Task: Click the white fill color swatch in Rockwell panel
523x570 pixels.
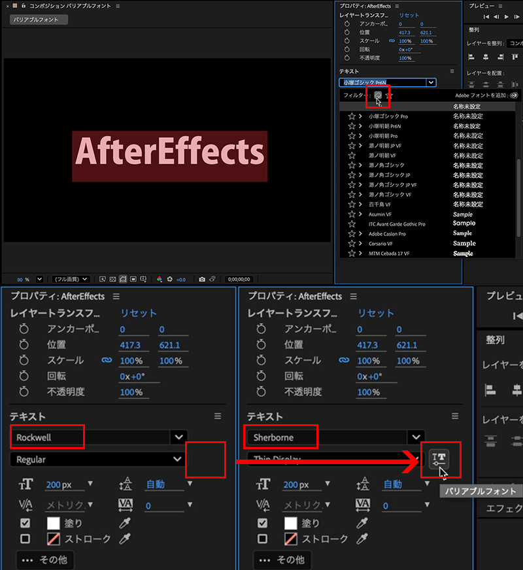Action: tap(54, 524)
